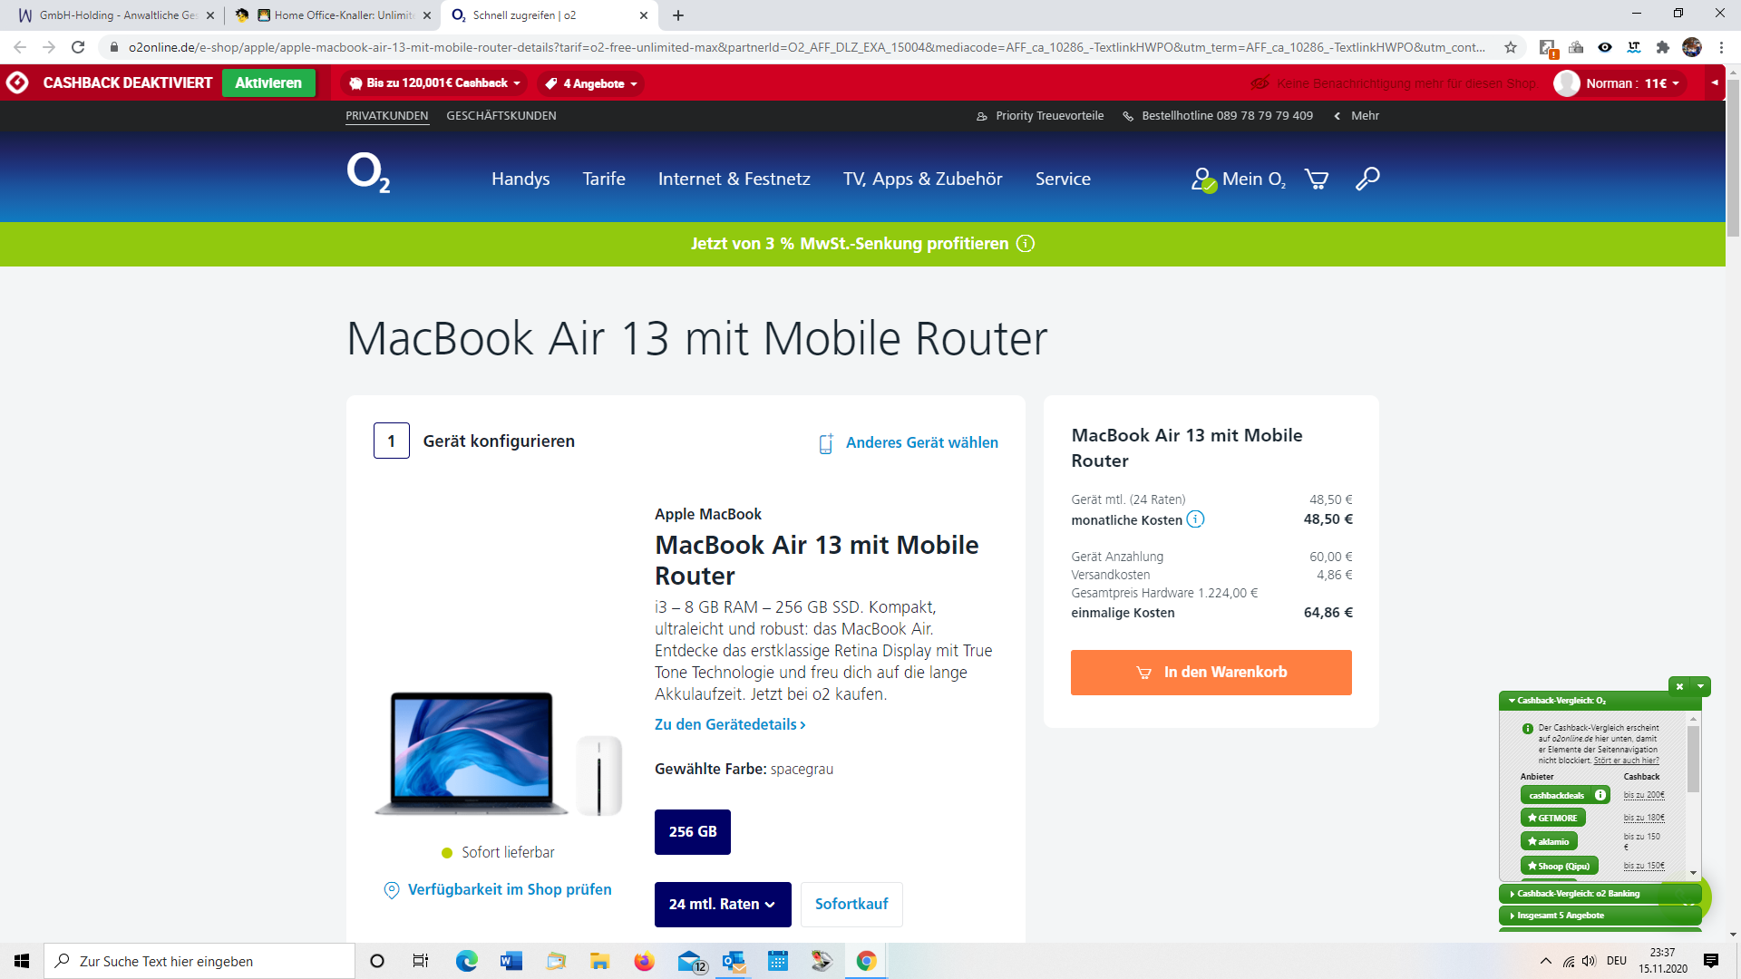Screen dimensions: 1741x979
Task: Open the Tarife menu
Action: 604,179
